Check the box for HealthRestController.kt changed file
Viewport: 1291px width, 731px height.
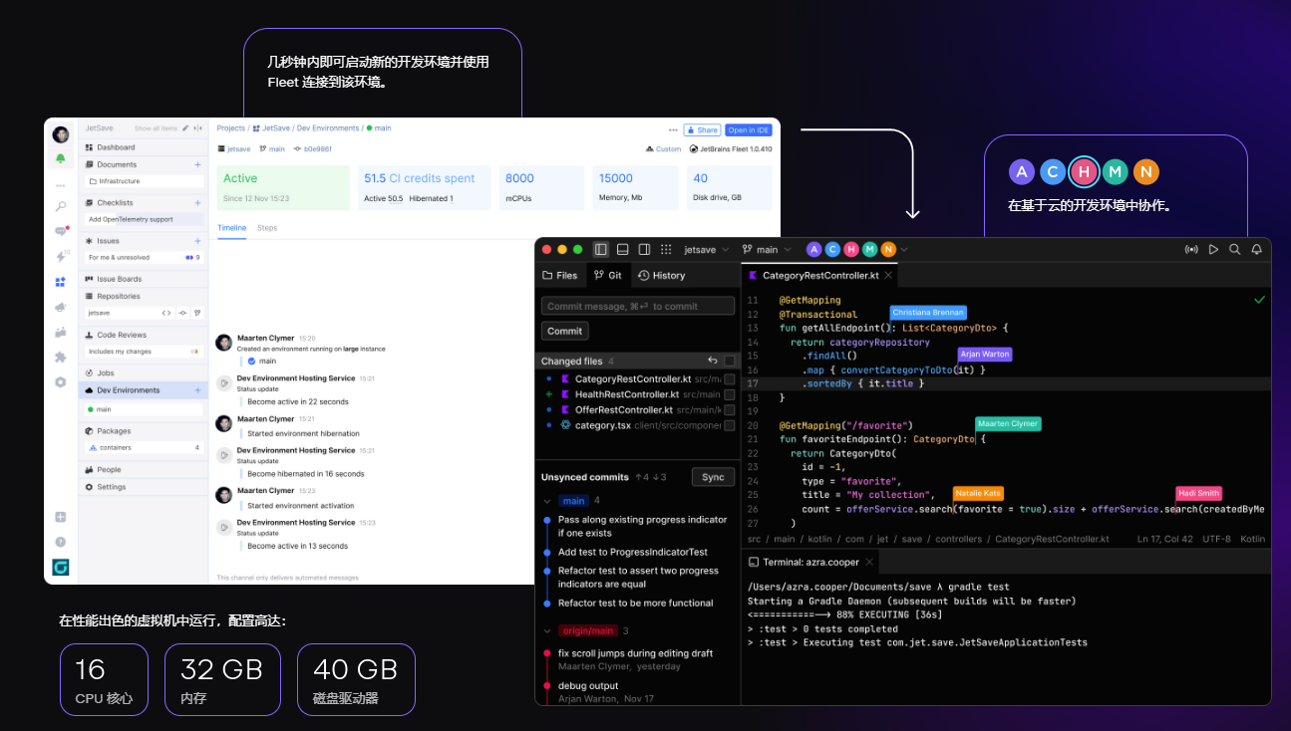pyautogui.click(x=730, y=394)
